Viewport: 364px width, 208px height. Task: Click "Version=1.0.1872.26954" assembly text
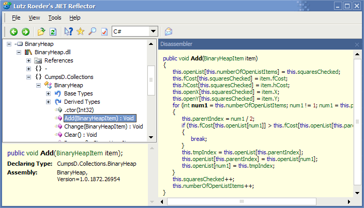click(88, 179)
